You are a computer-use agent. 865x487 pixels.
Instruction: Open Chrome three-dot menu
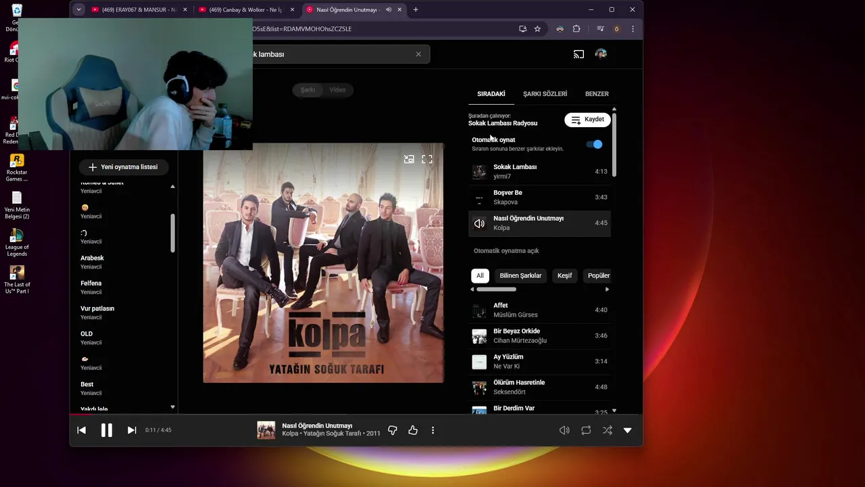click(633, 29)
